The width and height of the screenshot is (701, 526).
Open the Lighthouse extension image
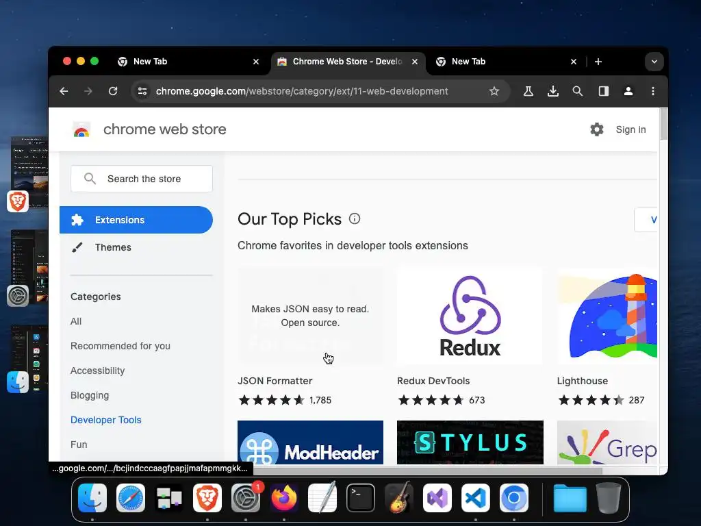607,316
